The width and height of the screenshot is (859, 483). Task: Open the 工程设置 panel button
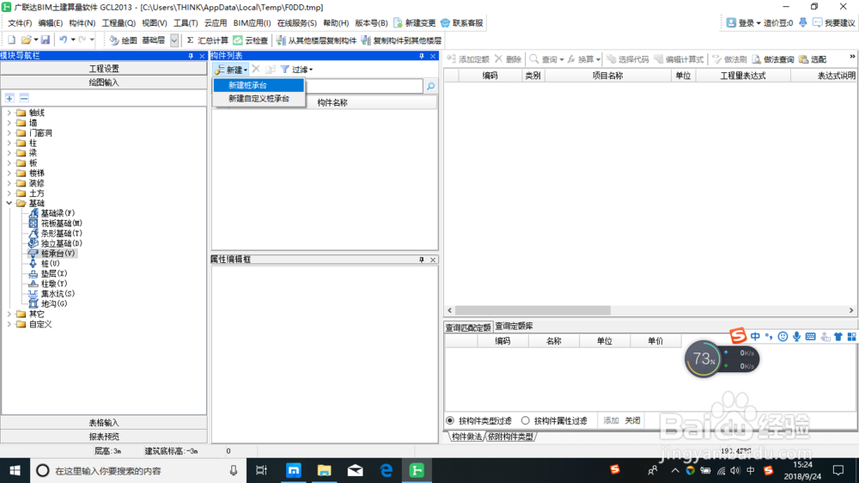(104, 69)
